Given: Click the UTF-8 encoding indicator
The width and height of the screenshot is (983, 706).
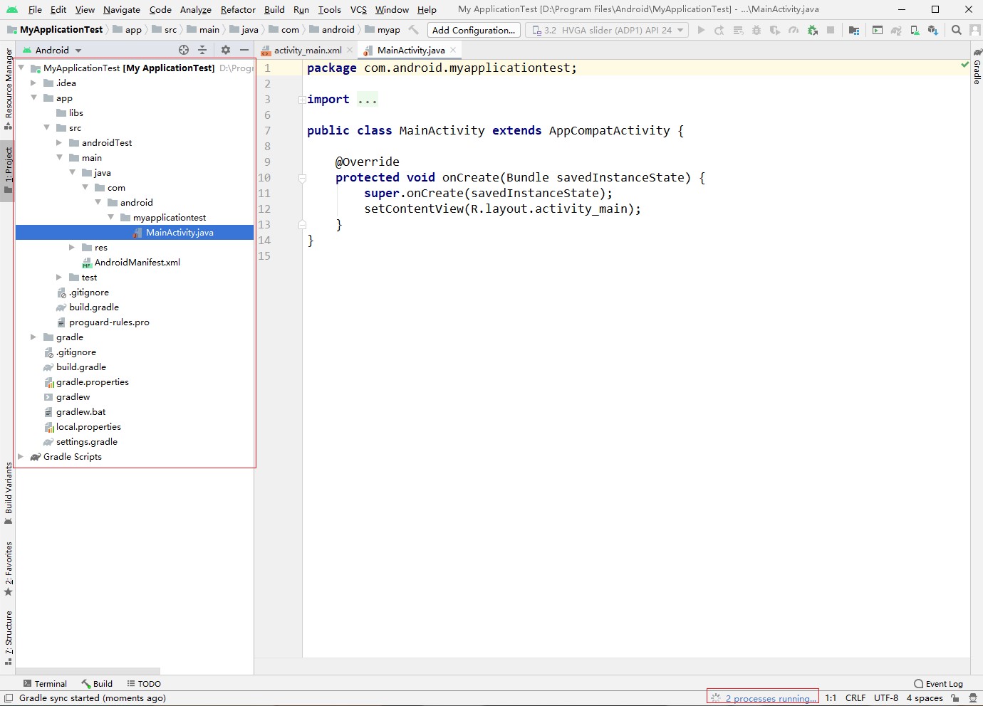Looking at the screenshot, I should coord(886,698).
